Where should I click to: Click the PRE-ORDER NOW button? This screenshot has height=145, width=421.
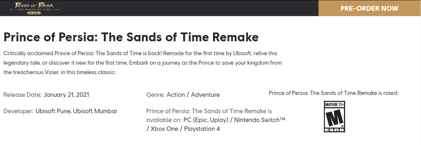point(369,8)
